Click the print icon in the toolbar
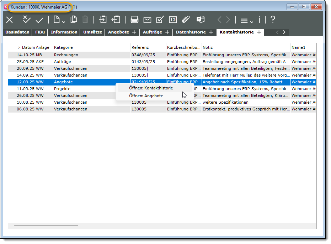The image size is (331, 244). (134, 20)
